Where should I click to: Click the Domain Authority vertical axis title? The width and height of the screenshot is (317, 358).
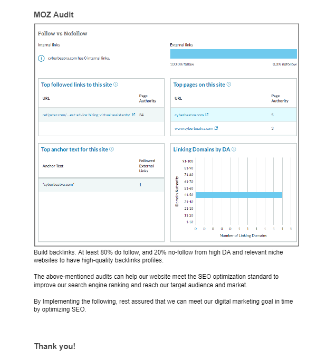coord(177,191)
